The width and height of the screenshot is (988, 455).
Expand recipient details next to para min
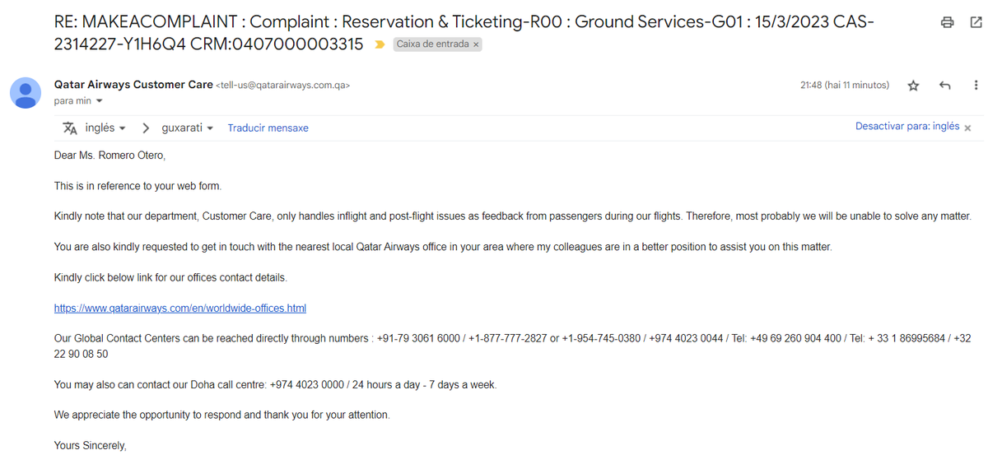[x=100, y=101]
